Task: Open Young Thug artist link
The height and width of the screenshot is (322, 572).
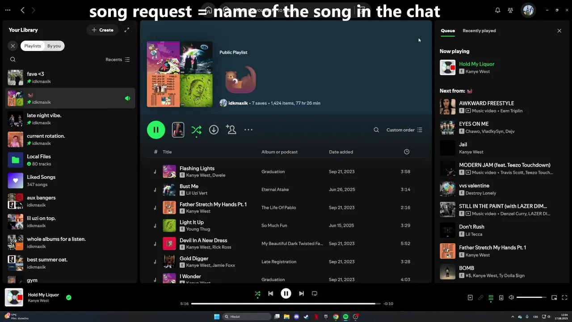Action: 198,229
